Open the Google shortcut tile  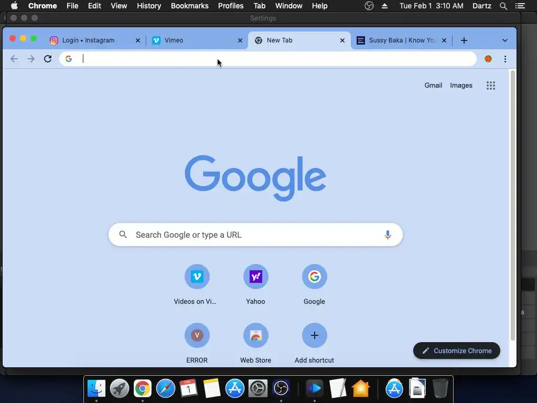pos(315,277)
